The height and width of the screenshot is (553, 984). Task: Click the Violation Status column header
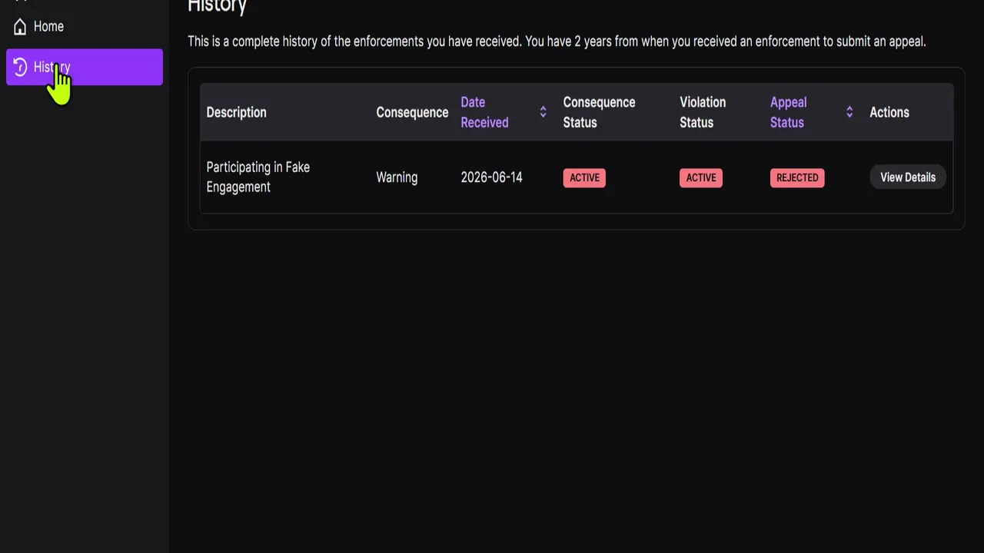[703, 112]
